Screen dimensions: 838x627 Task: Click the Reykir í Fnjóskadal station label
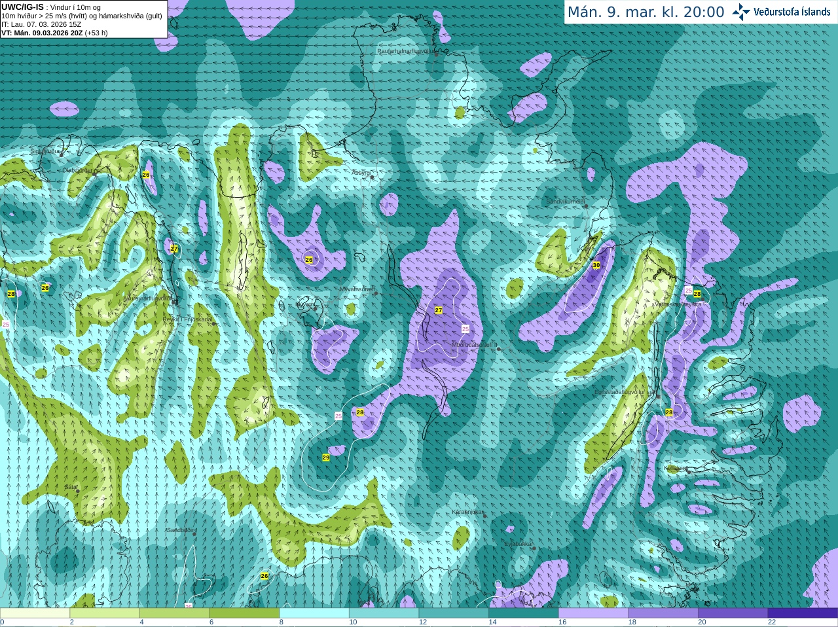pos(187,319)
